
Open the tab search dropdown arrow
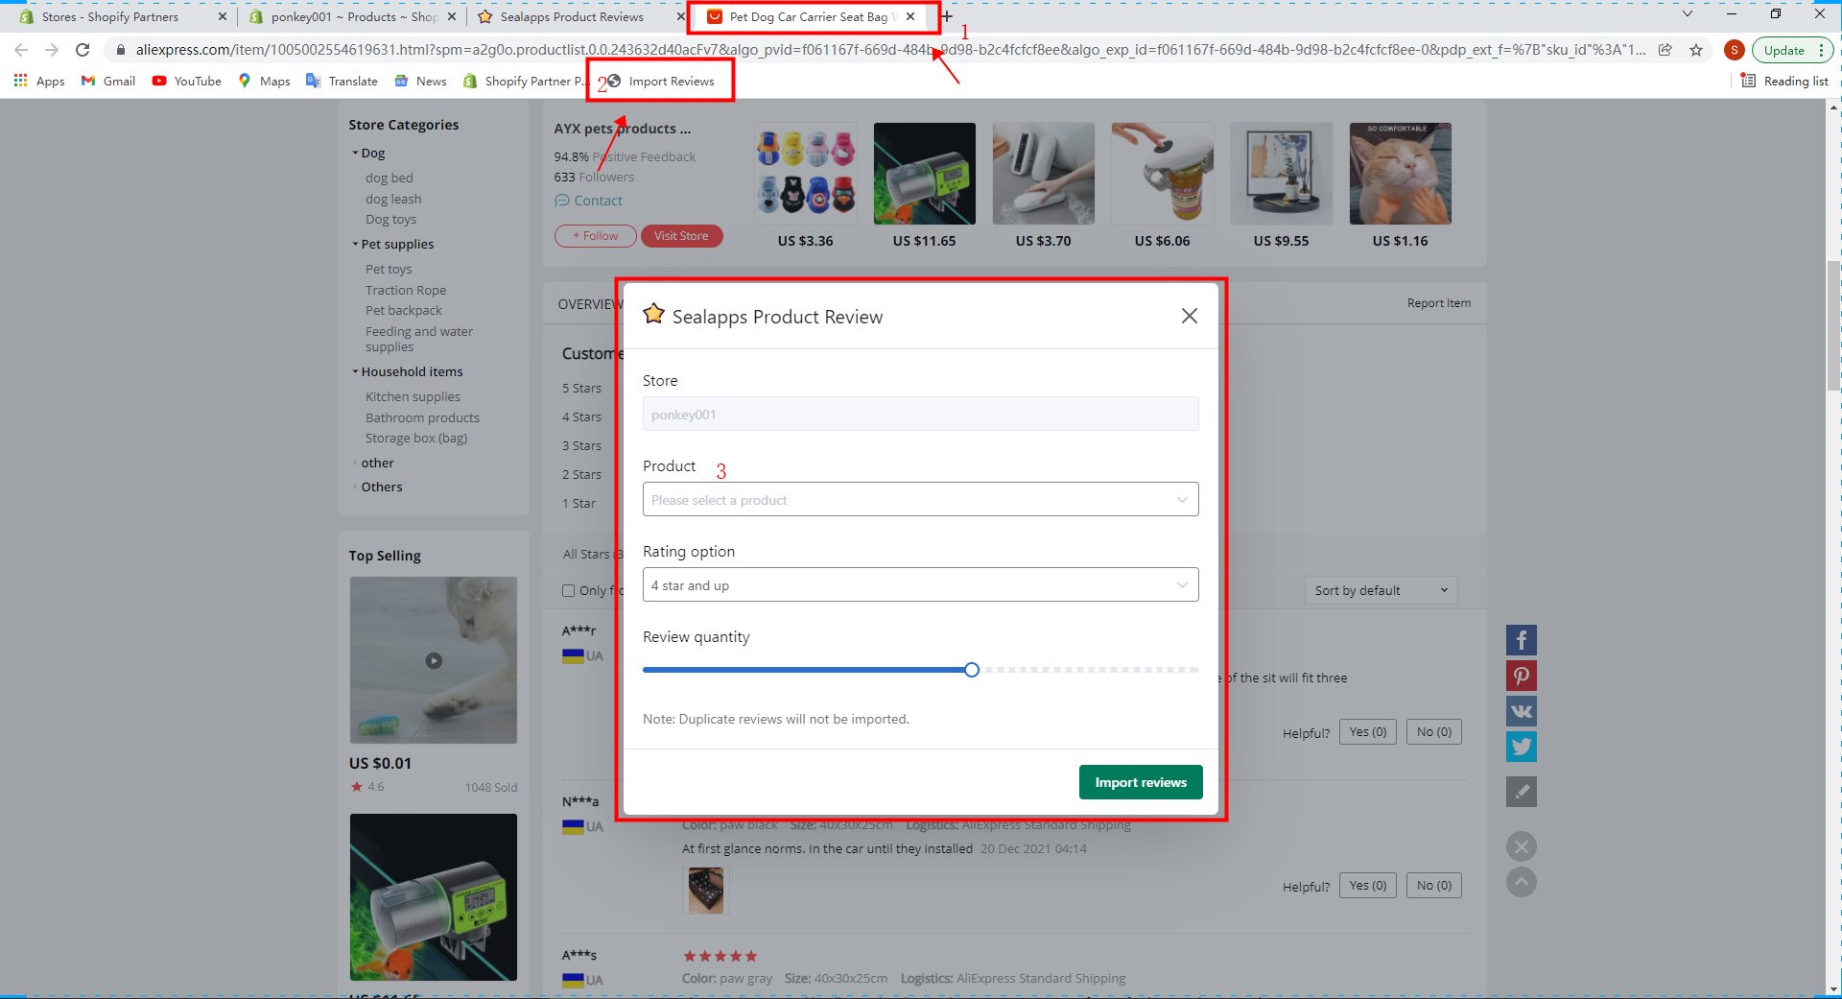(x=1688, y=14)
